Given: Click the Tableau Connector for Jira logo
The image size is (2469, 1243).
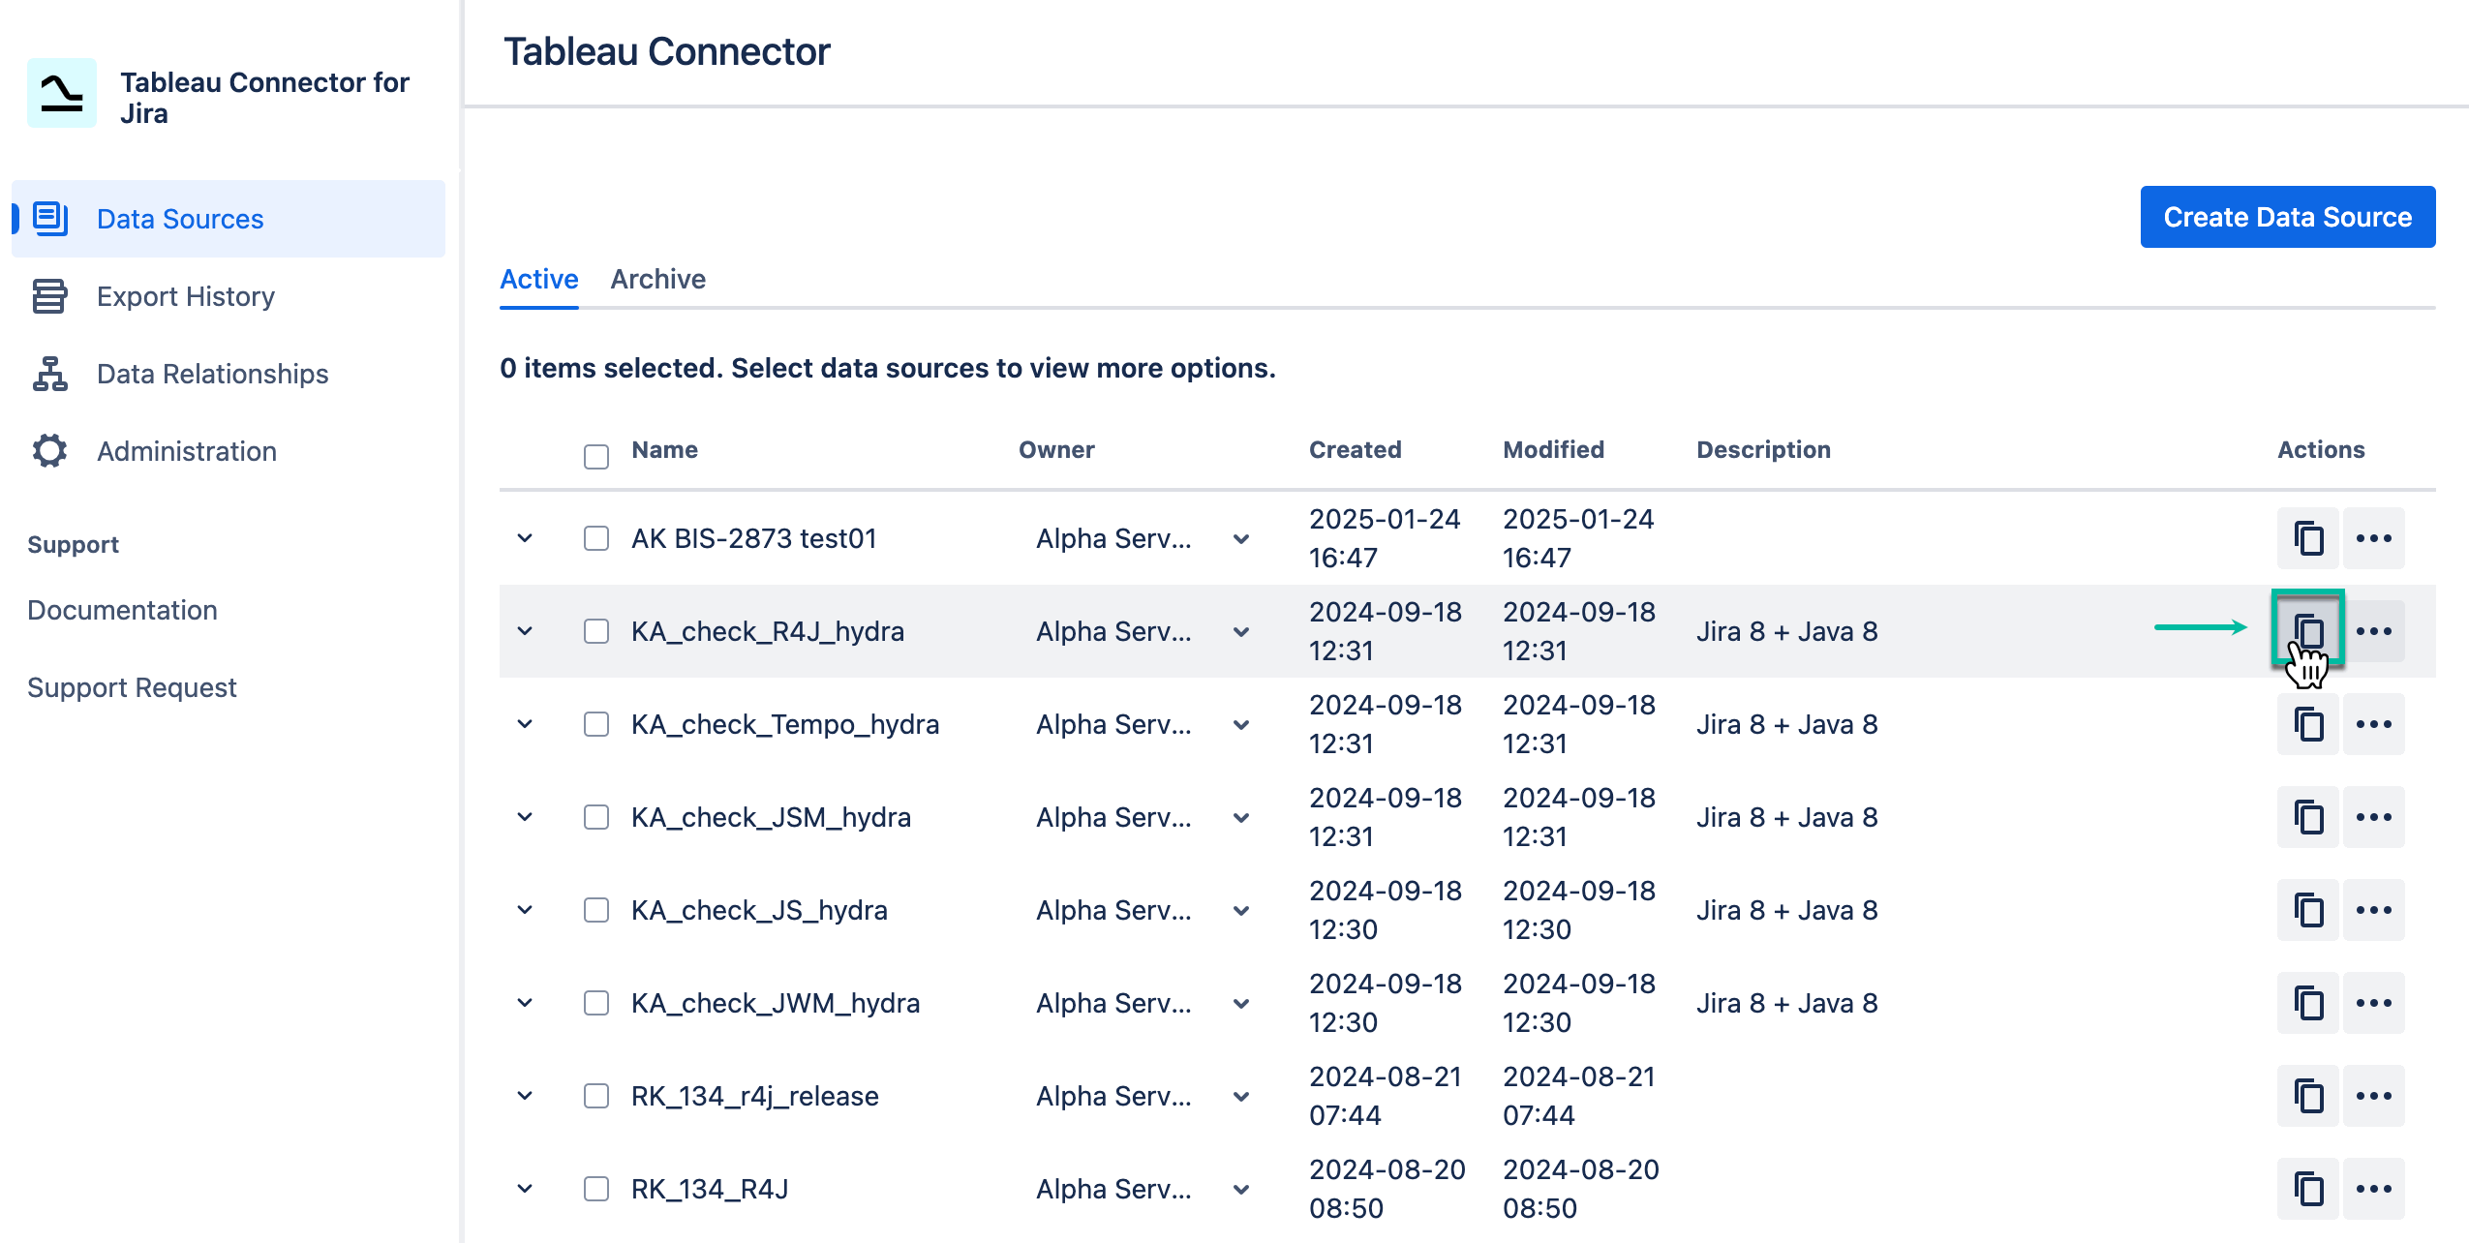Looking at the screenshot, I should click(x=63, y=93).
